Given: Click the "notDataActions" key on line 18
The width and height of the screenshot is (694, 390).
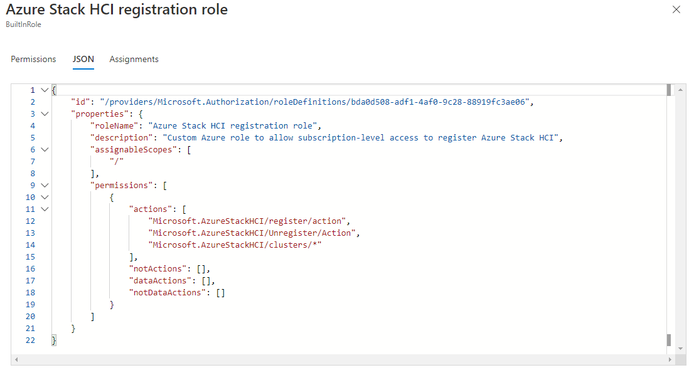Looking at the screenshot, I should tap(168, 293).
